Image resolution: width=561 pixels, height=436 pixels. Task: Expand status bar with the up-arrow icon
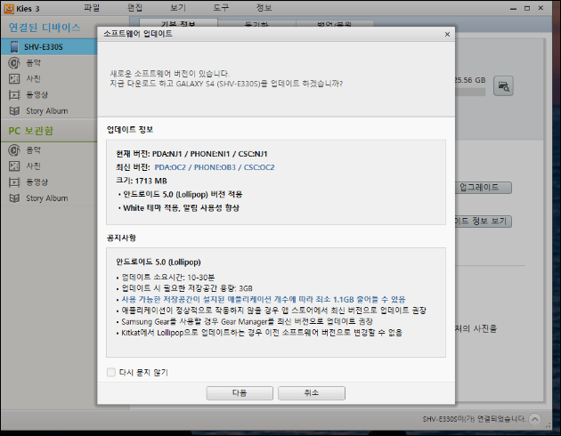pos(535,419)
